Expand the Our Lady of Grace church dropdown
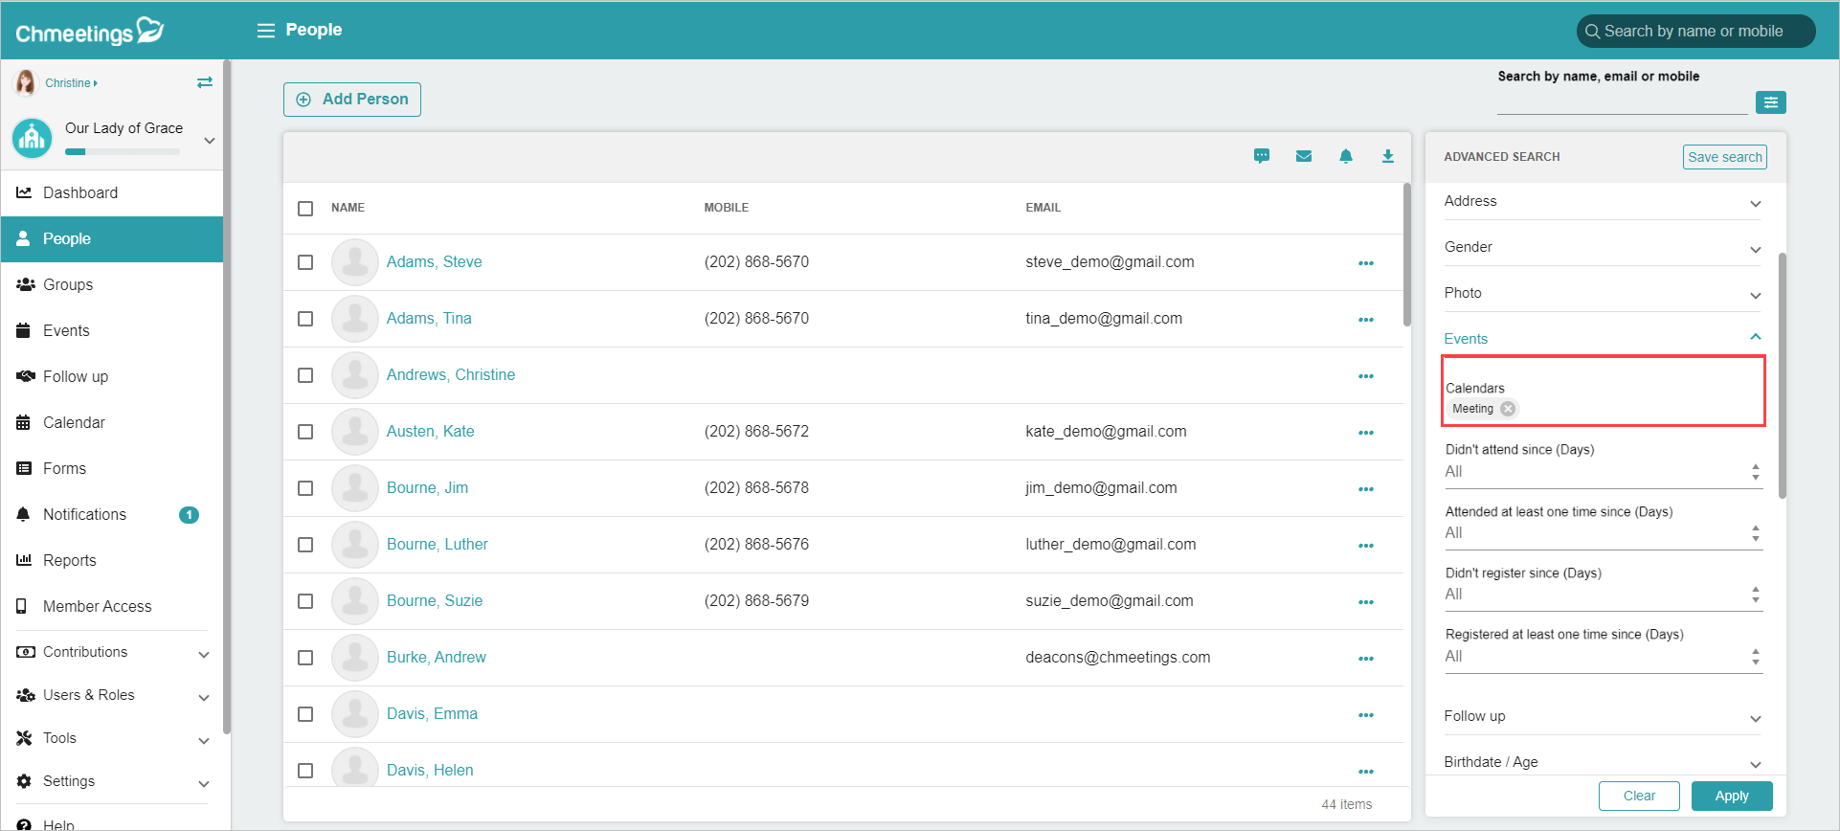 coord(210,141)
